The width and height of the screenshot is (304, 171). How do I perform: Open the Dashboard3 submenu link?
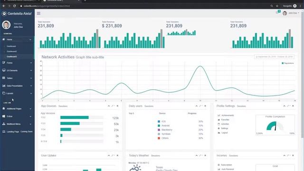tap(11, 57)
